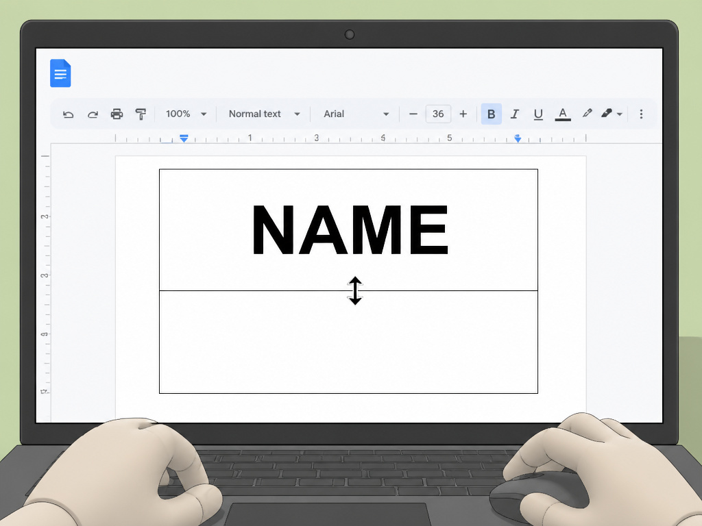Click the NAME text in the table
Viewport: 702px width, 526px height.
350,230
